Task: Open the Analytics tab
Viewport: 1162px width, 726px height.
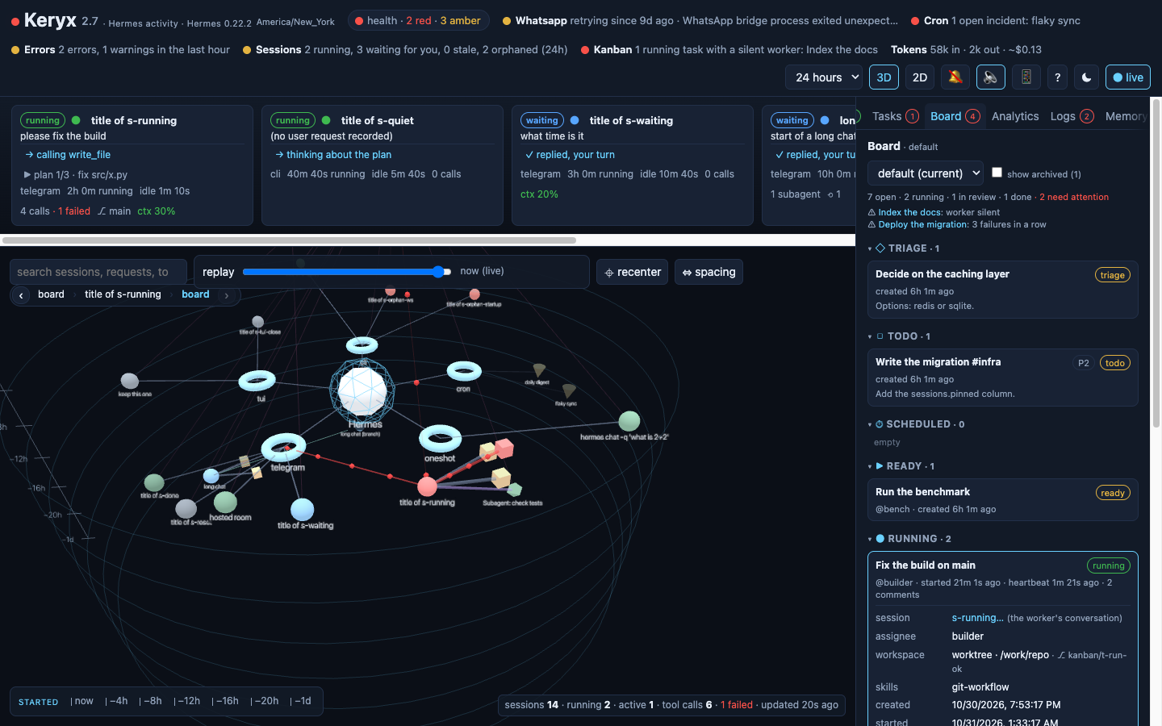Action: click(x=1015, y=116)
